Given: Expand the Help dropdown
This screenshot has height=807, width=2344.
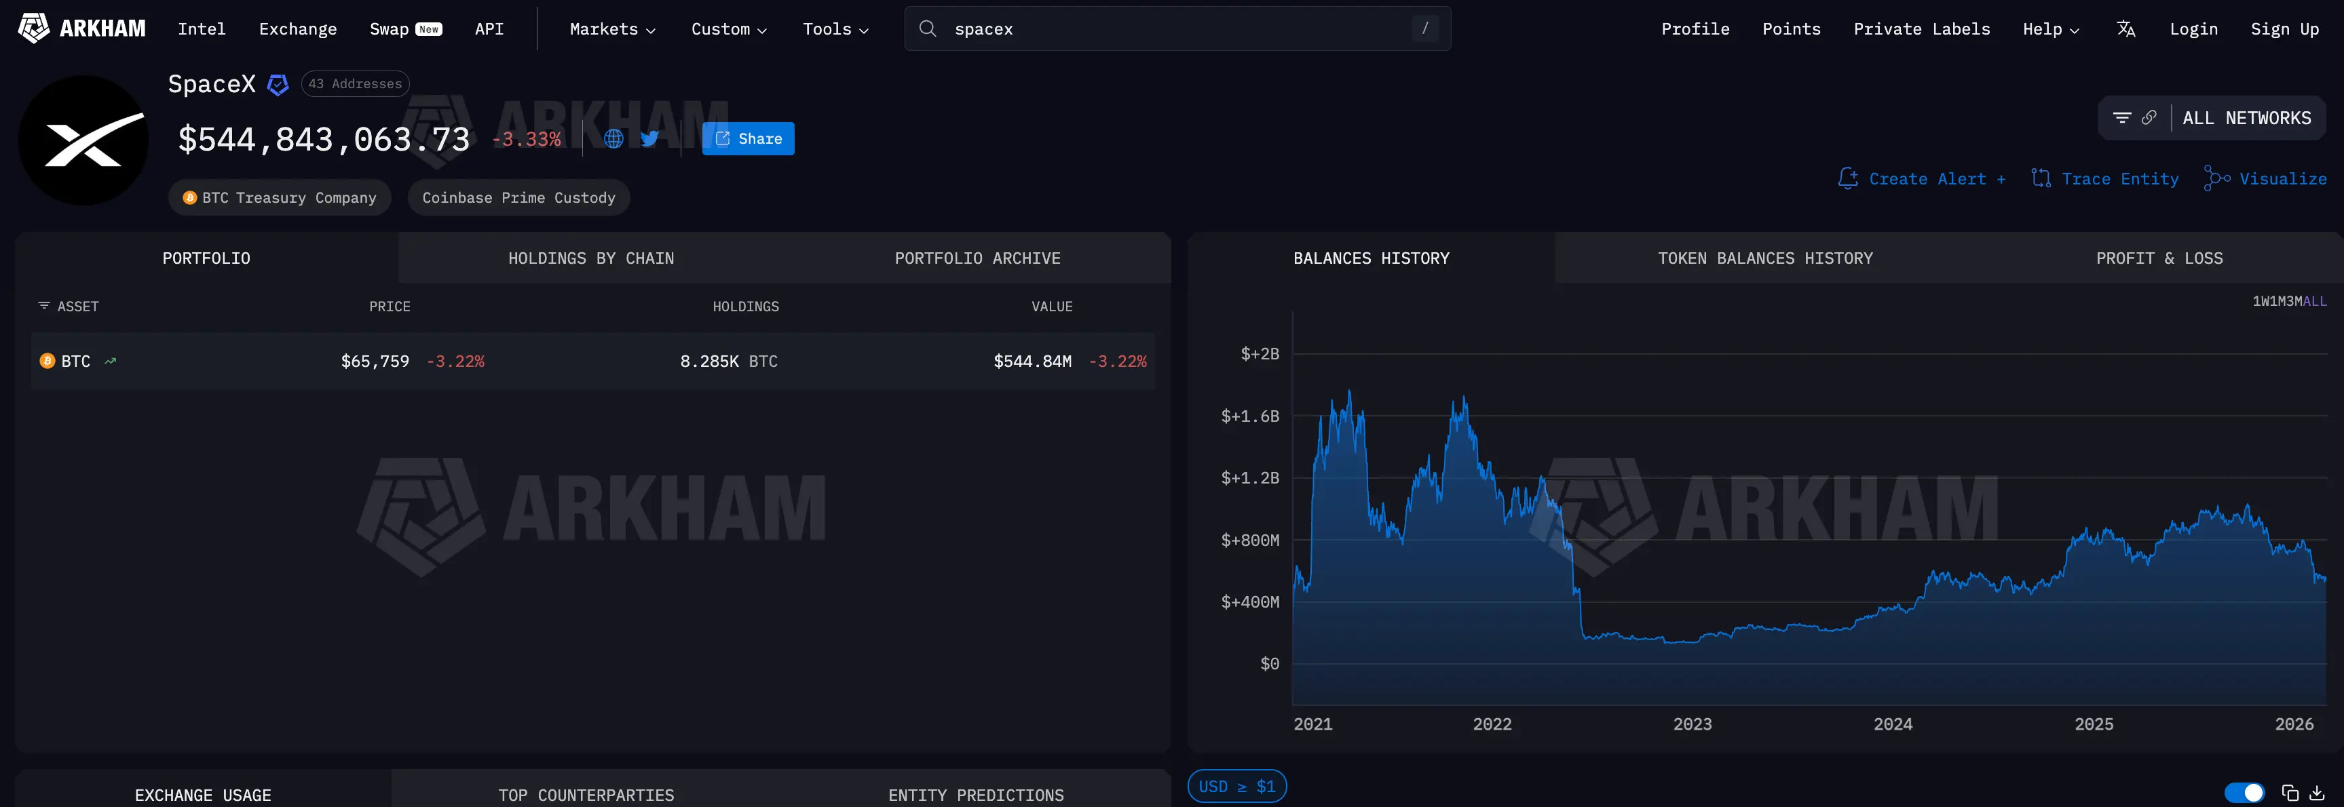Looking at the screenshot, I should (x=2050, y=28).
